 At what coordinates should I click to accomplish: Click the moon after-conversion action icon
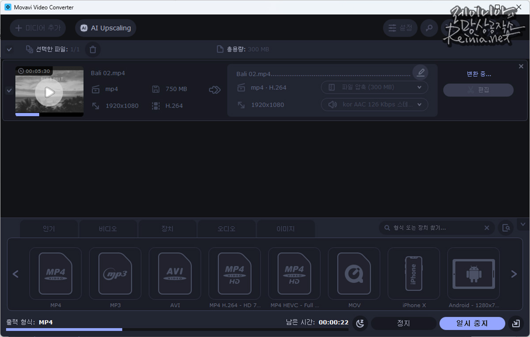click(x=360, y=323)
